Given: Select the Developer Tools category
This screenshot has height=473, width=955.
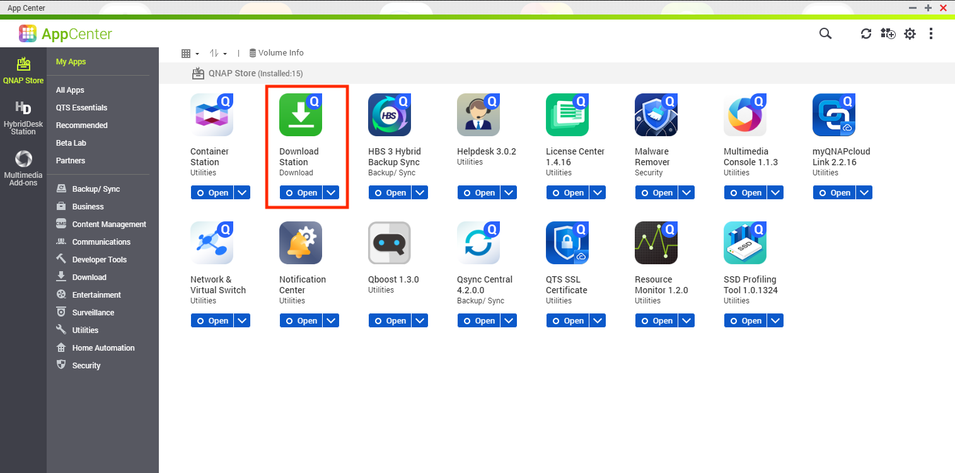Looking at the screenshot, I should click(x=91, y=260).
